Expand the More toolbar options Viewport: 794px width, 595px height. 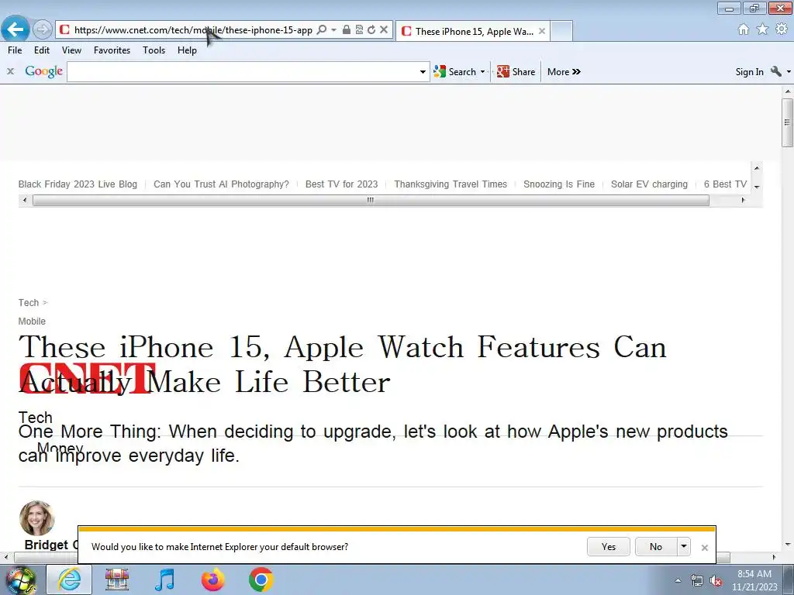564,72
